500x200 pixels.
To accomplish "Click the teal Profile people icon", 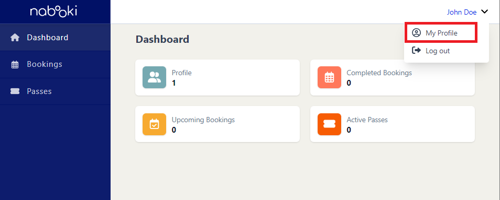I will (154, 77).
